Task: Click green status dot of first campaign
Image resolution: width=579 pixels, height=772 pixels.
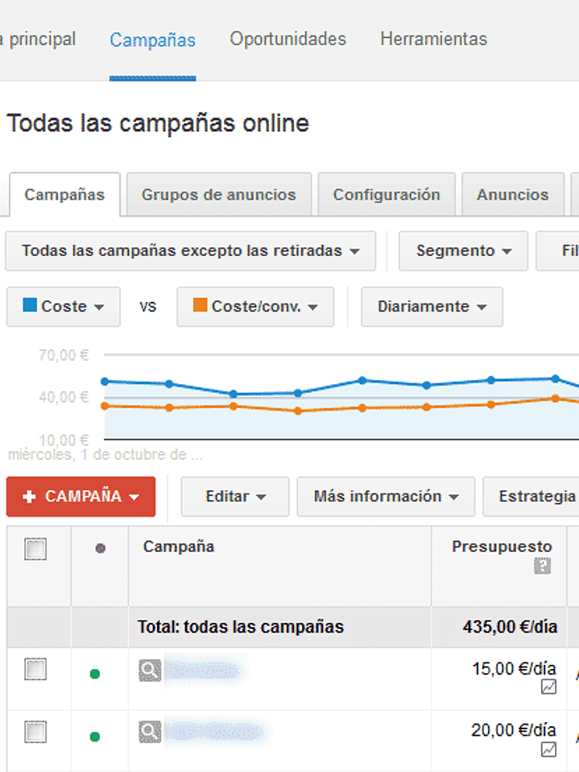Action: click(95, 674)
